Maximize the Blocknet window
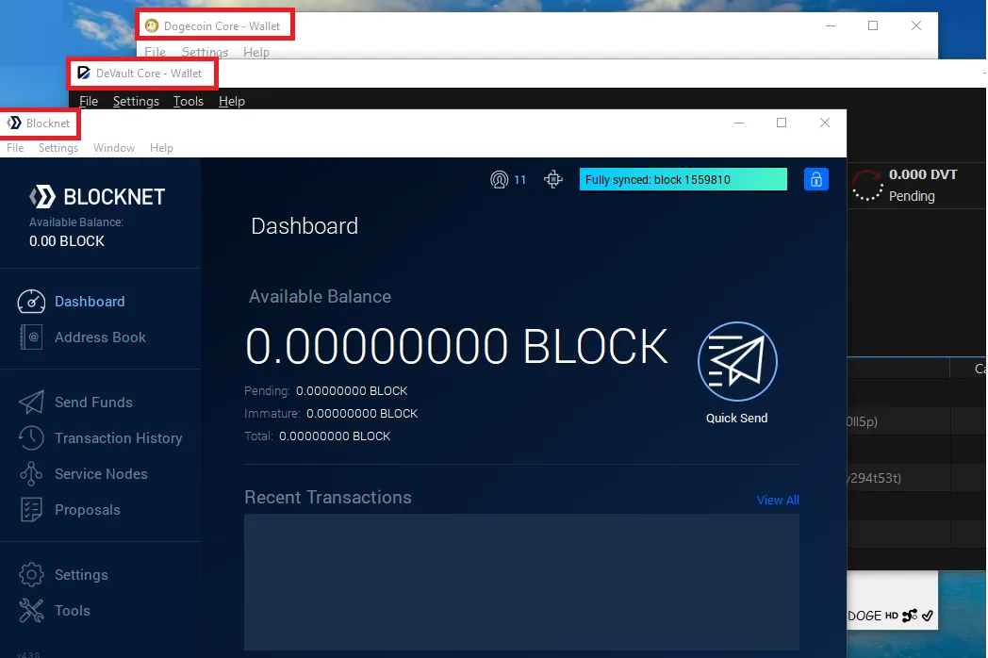The image size is (988, 658). 782,123
